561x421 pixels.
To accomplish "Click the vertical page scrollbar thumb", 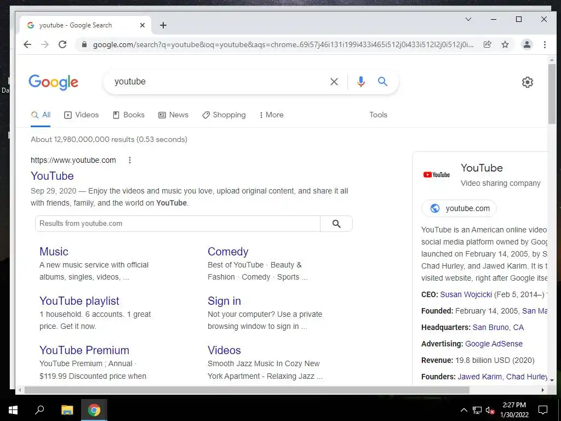I will click(x=552, y=94).
